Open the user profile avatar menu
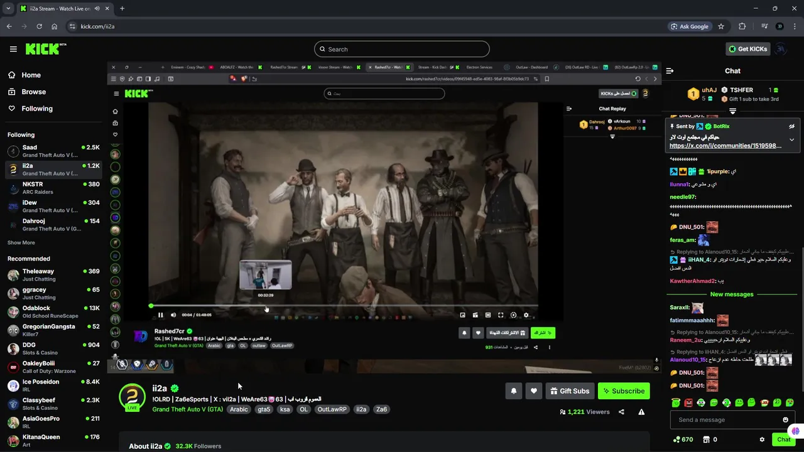The image size is (804, 452). 781,49
